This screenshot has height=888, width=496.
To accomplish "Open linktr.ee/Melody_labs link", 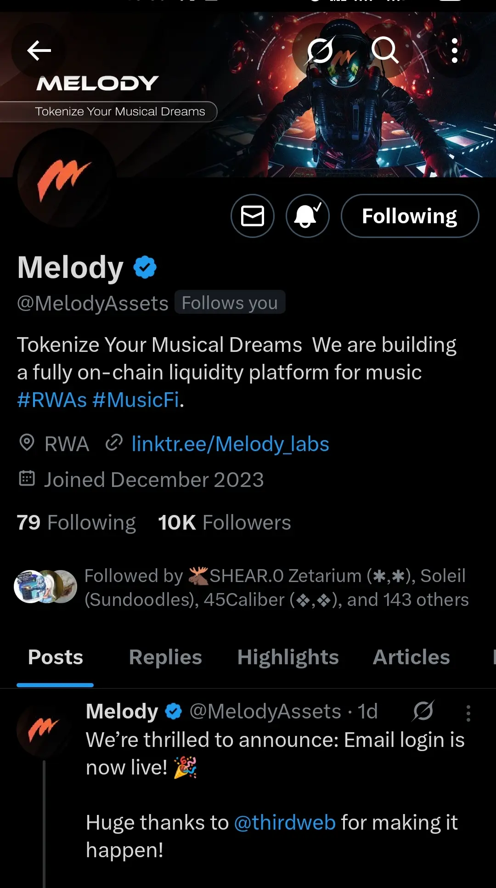I will point(230,444).
